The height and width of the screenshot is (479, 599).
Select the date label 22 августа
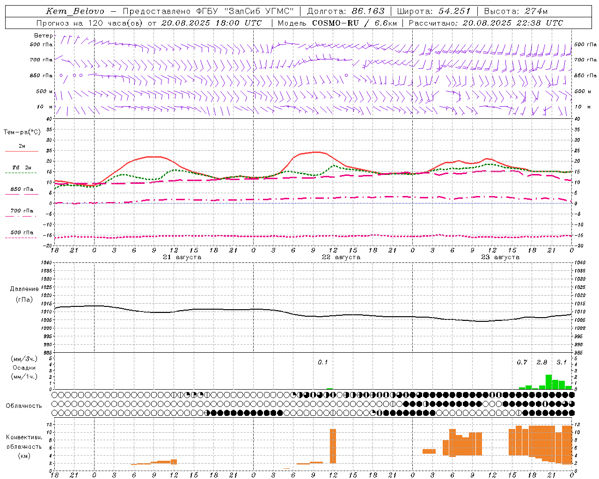click(341, 257)
